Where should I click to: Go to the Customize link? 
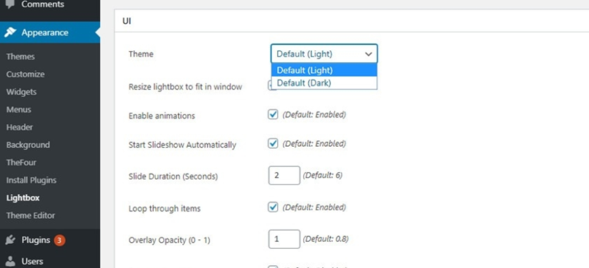click(x=25, y=74)
